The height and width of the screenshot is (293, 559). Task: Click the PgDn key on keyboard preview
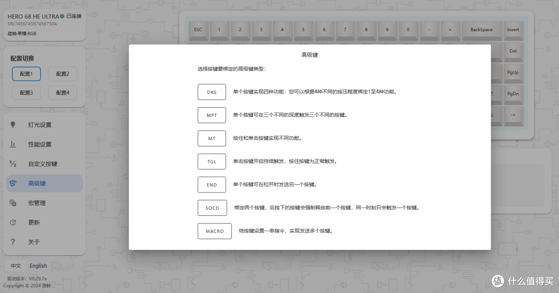pos(513,94)
